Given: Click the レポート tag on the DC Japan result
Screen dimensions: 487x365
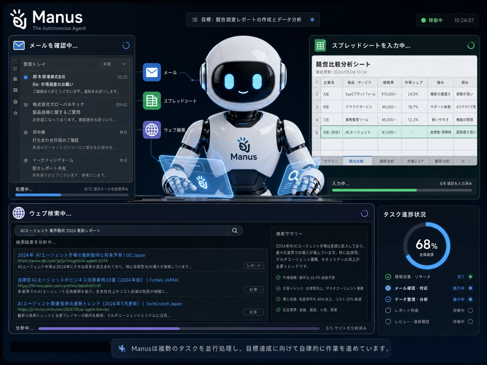Looking at the screenshot, I should click(x=254, y=265).
